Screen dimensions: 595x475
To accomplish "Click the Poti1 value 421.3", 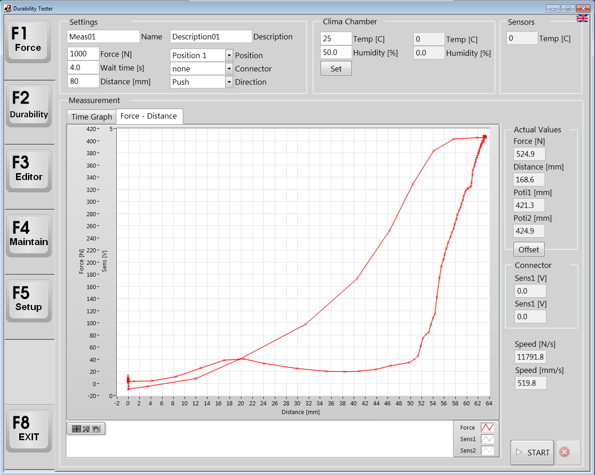I will click(x=529, y=205).
